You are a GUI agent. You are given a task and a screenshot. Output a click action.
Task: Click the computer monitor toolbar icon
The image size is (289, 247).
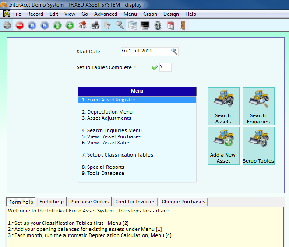coord(145,25)
